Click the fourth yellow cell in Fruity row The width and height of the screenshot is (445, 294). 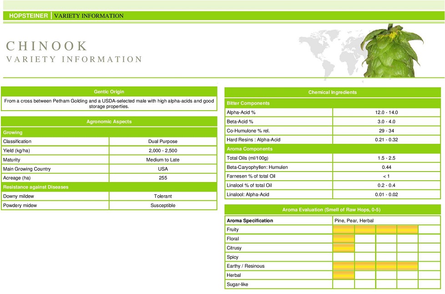coord(408,229)
